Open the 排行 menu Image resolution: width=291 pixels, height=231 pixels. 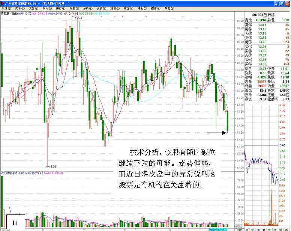[61, 8]
